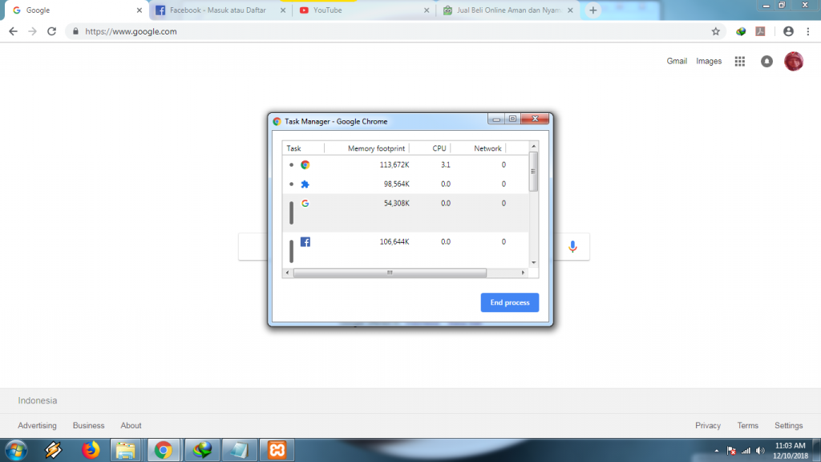
Task: Sort by Memory footprint column
Action: [x=376, y=148]
